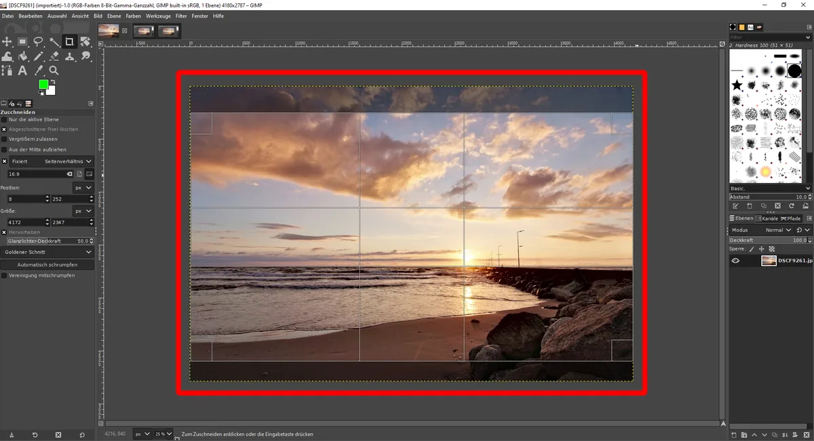Select the Zoom magnifier tool

pyautogui.click(x=54, y=70)
